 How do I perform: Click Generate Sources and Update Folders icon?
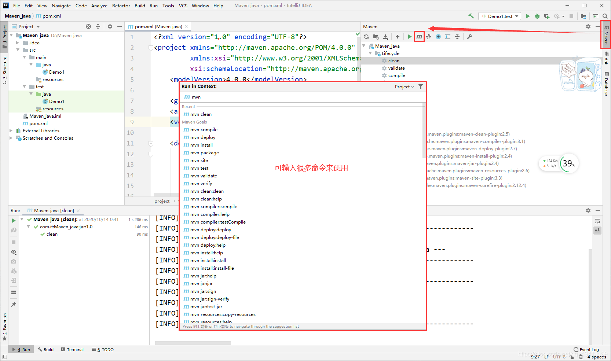[x=376, y=37]
